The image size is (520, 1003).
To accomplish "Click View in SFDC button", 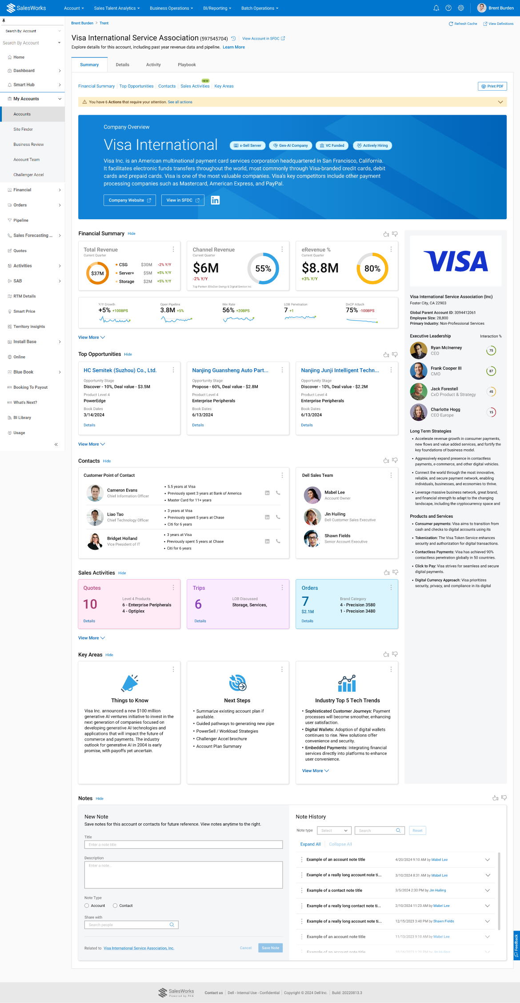I will tap(183, 200).
